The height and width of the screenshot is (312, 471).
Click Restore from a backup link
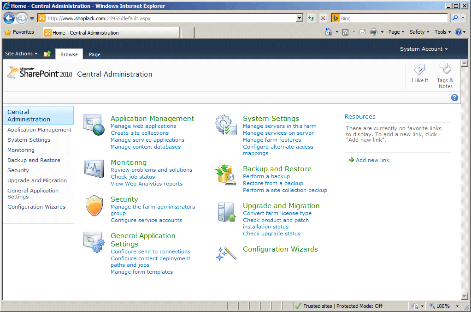[273, 183]
